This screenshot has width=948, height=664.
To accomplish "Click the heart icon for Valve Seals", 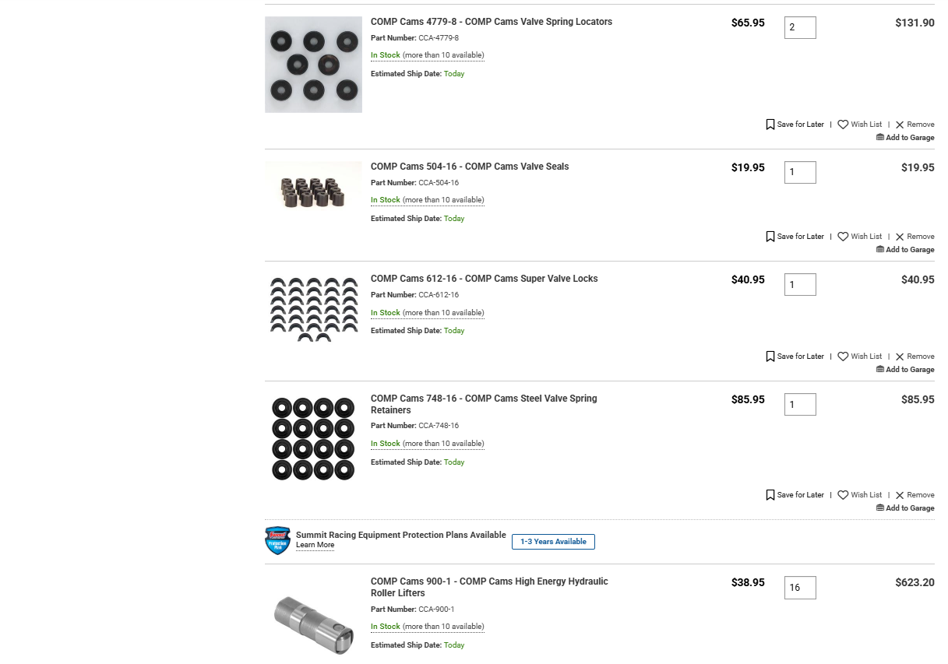I will (x=843, y=237).
